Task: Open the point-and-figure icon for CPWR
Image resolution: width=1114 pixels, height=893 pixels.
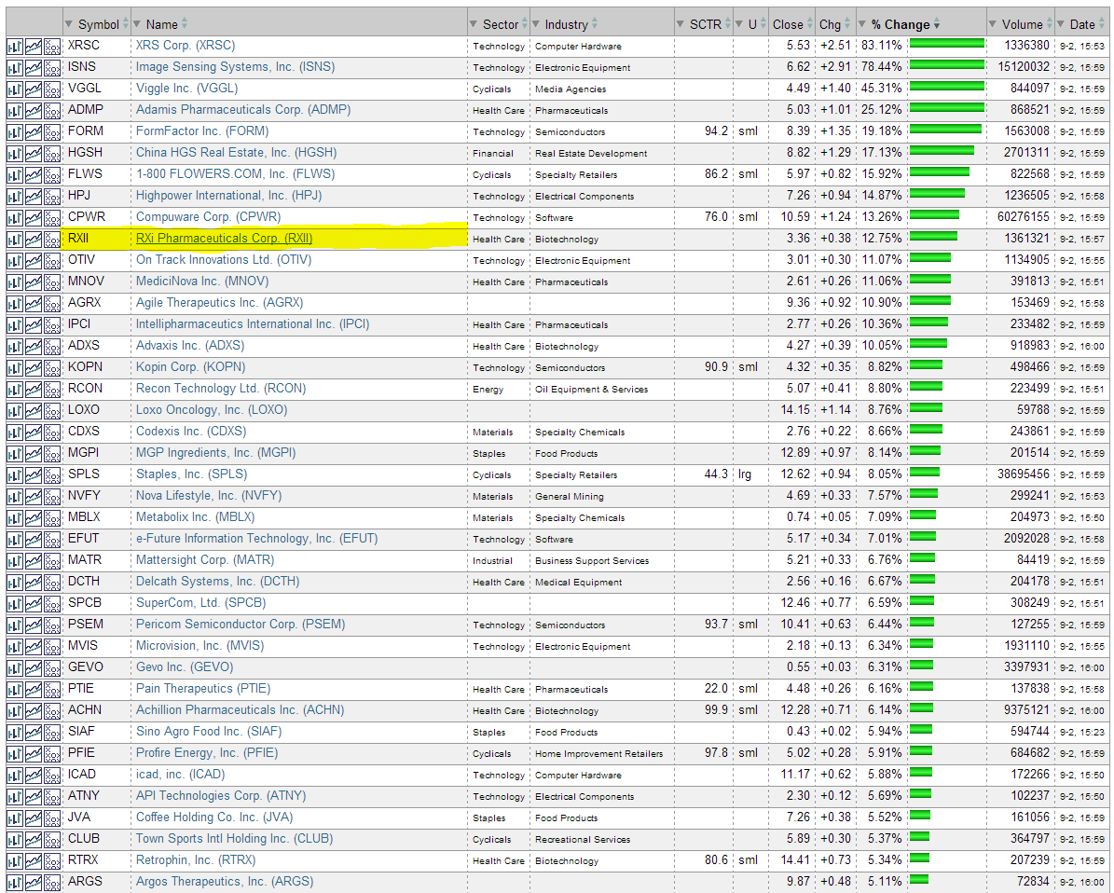Action: [x=52, y=218]
